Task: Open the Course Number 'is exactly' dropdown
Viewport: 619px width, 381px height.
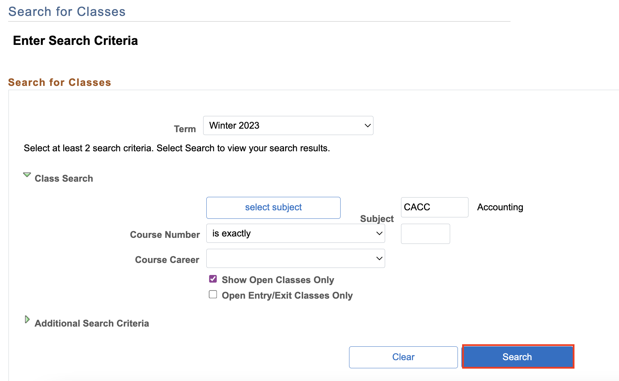Action: (x=295, y=233)
